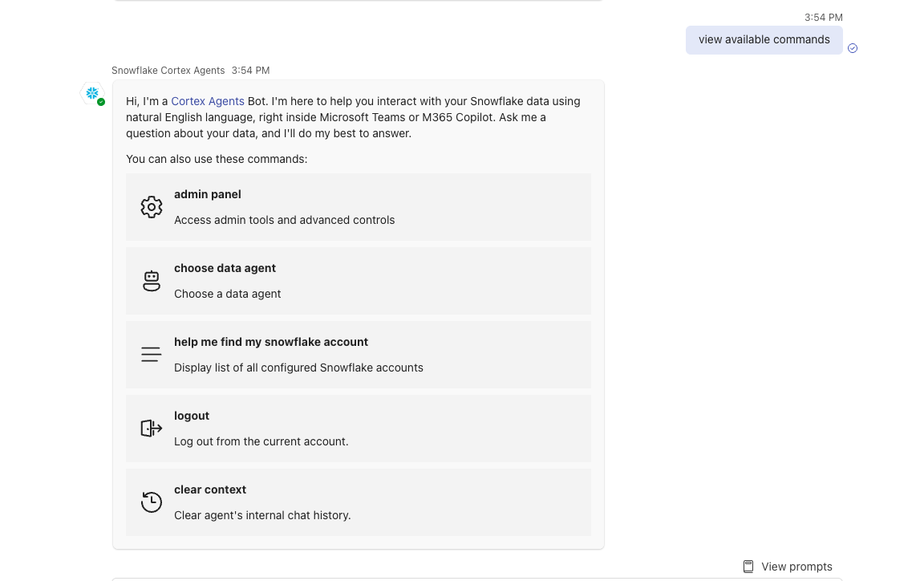Click the logout door arrow icon
This screenshot has height=581, width=920.
(152, 429)
